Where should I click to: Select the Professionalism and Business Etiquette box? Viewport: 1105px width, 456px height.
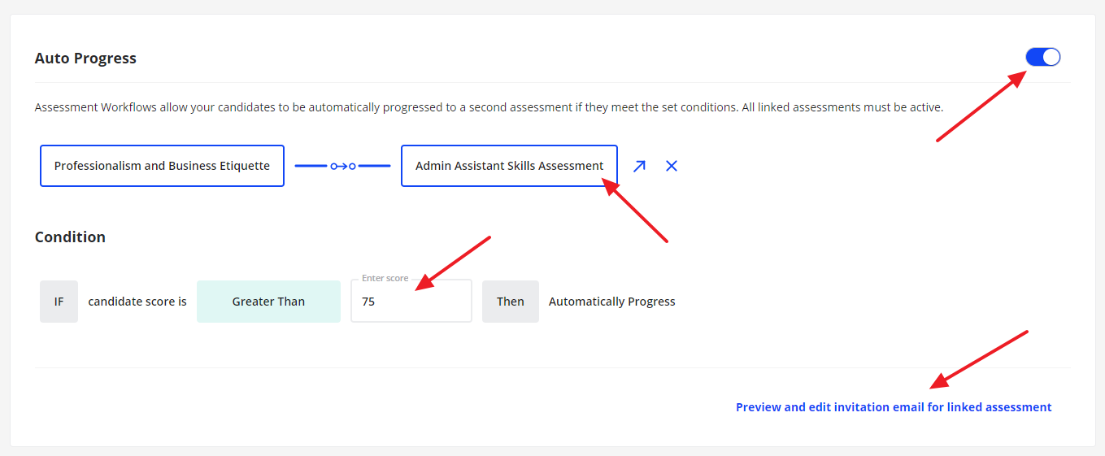162,166
